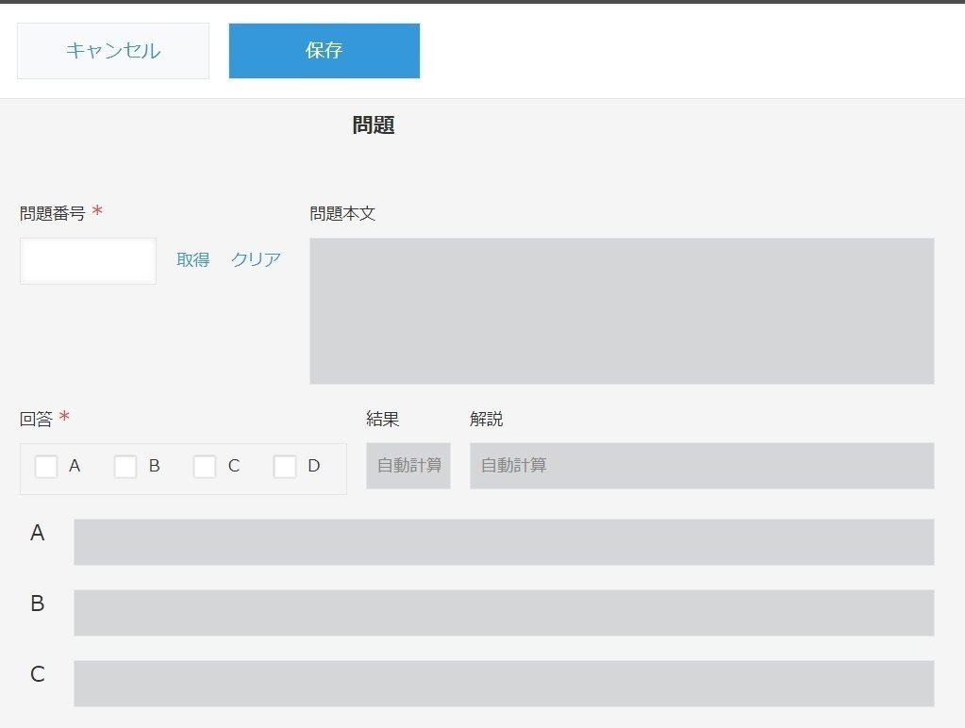
Task: Click the 問題本文 label
Action: [x=342, y=213]
